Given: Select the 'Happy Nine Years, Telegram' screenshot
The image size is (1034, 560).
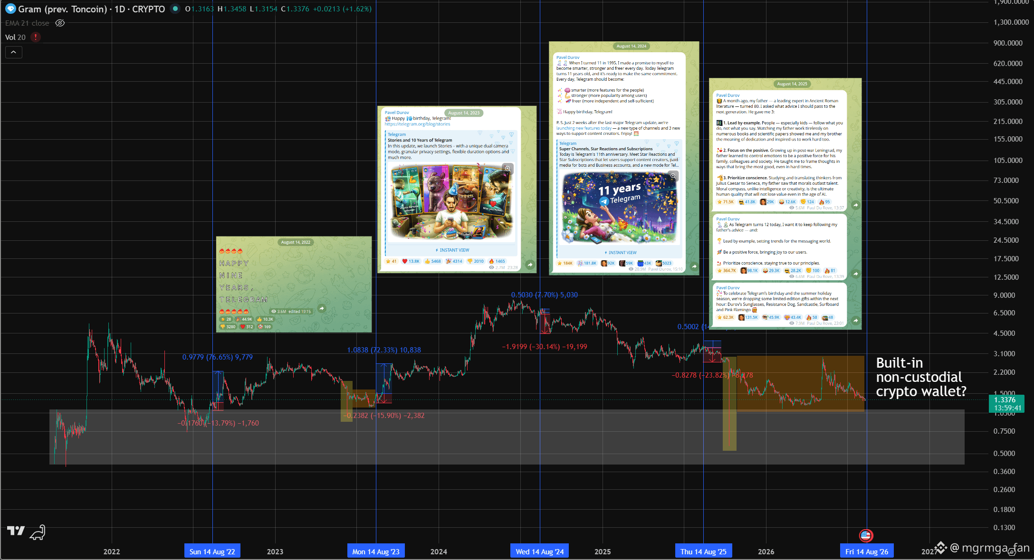Looking at the screenshot, I should (x=294, y=285).
